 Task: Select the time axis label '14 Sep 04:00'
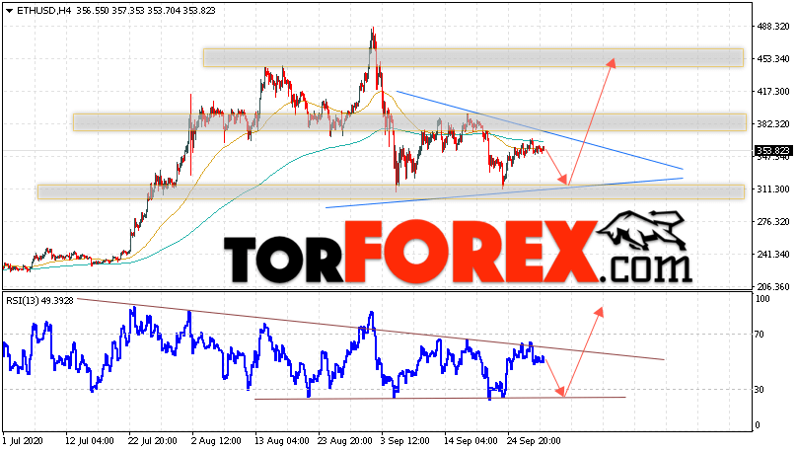[471, 440]
